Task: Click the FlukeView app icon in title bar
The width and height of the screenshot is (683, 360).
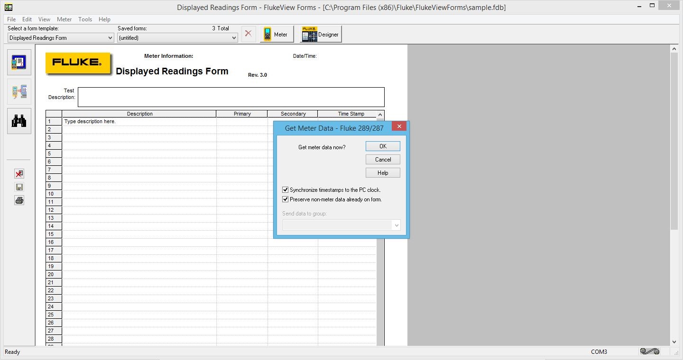Action: coord(8,7)
